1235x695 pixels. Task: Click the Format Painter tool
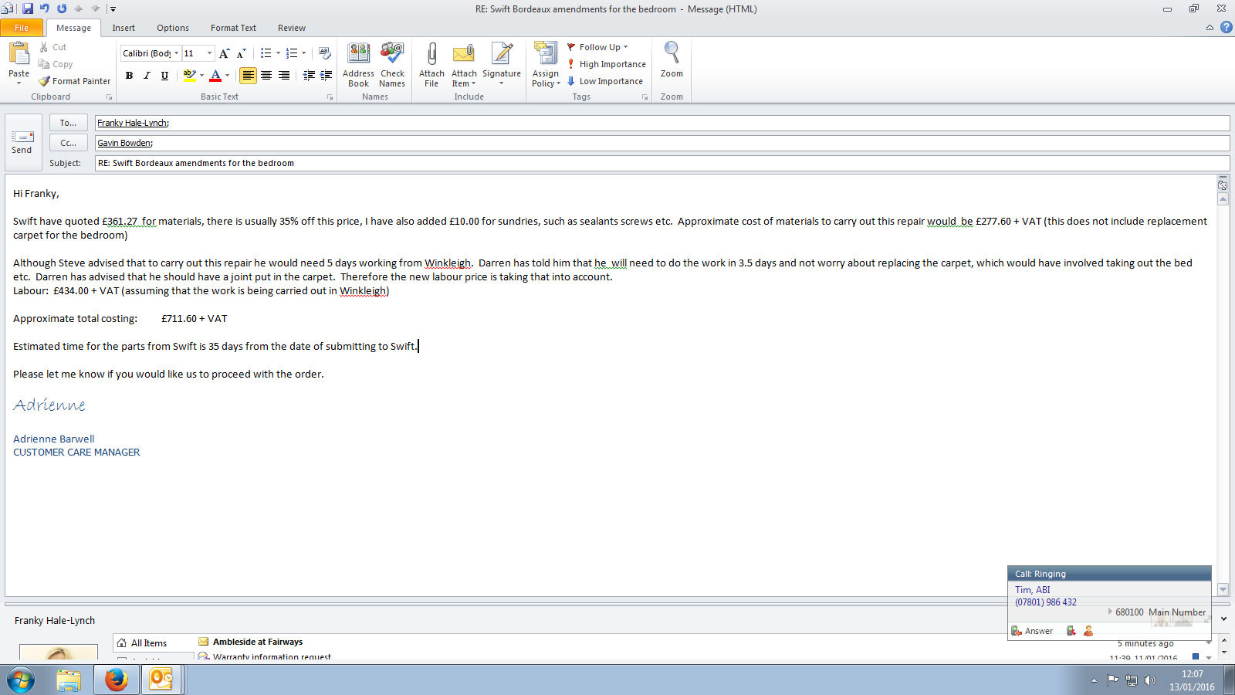point(75,81)
